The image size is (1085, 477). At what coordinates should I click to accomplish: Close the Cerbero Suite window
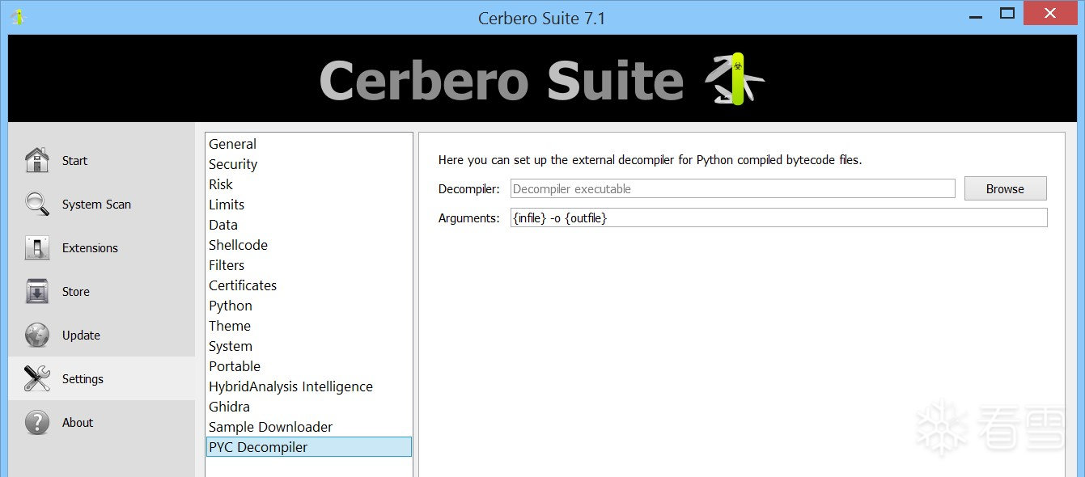click(1050, 13)
